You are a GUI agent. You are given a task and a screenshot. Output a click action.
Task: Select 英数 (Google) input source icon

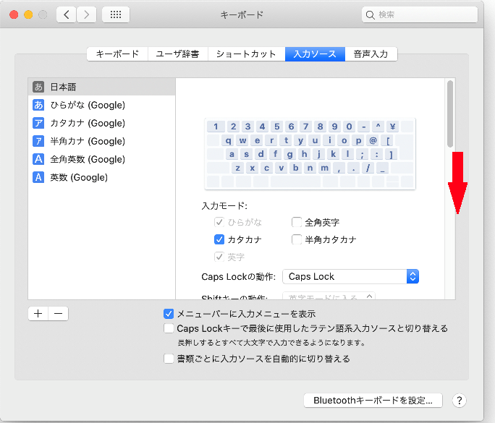39,177
